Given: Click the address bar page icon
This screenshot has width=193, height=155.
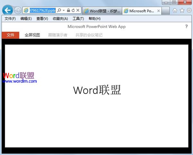Looking at the screenshot, I should click(x=26, y=10).
